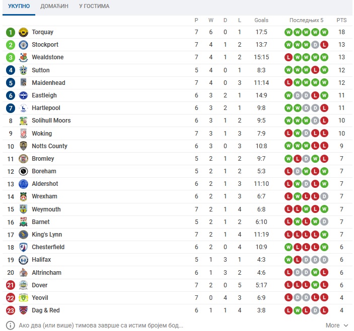Viewport: 354px width, 331px height.
Task: Open the Wealdstone team link
Action: (48, 57)
